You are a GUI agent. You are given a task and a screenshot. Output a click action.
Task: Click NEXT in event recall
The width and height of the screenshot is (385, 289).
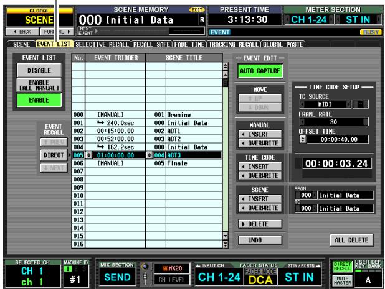point(54,168)
